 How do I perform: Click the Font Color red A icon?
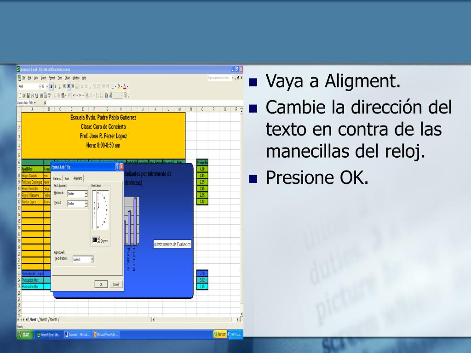(125, 86)
